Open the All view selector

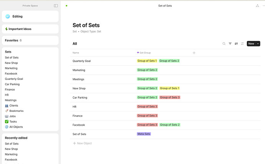coord(75,44)
